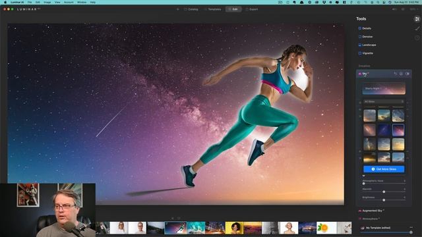Open the File menu
This screenshot has height=237, width=422.
30,2
